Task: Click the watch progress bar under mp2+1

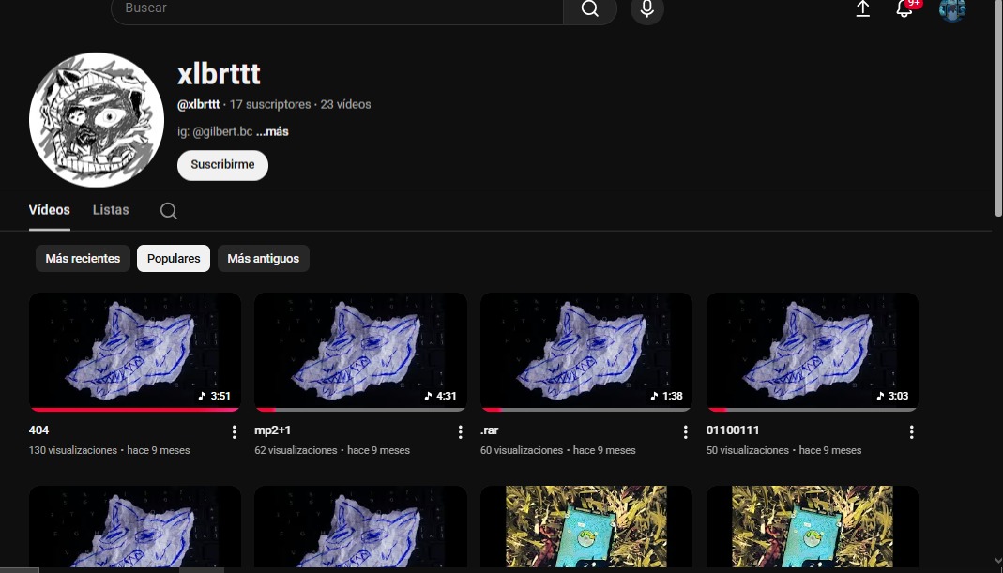Action: click(361, 409)
